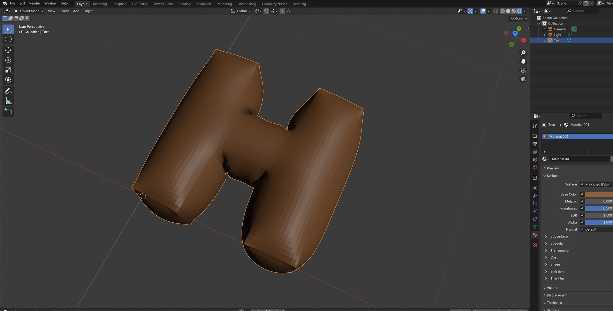Open the Object Data properties tab
Image resolution: width=613 pixels, height=311 pixels.
click(535, 227)
